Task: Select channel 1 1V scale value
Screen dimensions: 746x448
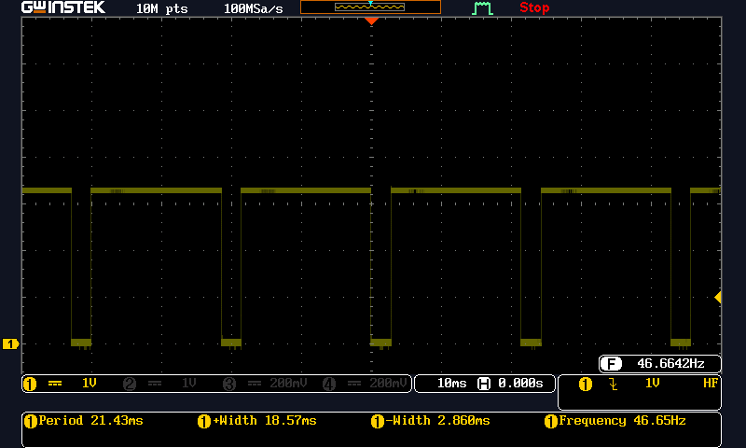Action: pyautogui.click(x=90, y=384)
